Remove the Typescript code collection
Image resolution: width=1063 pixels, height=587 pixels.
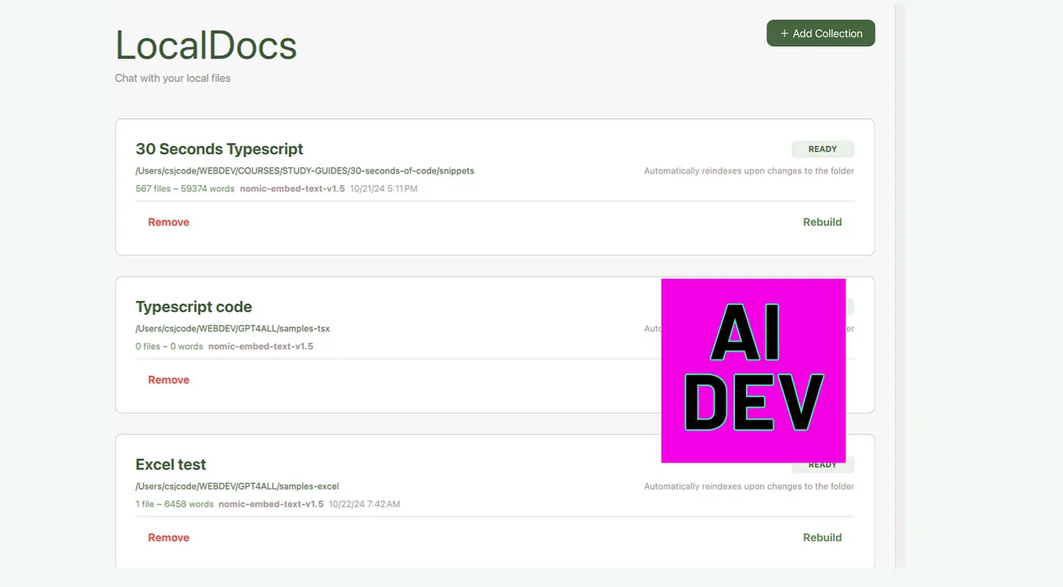tap(168, 379)
